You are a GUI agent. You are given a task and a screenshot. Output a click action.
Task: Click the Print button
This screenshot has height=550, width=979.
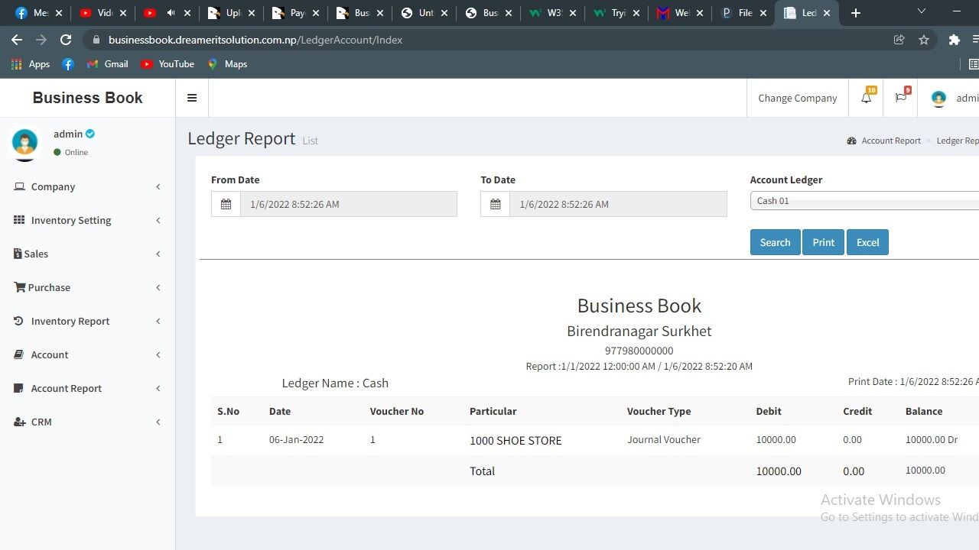[823, 242]
